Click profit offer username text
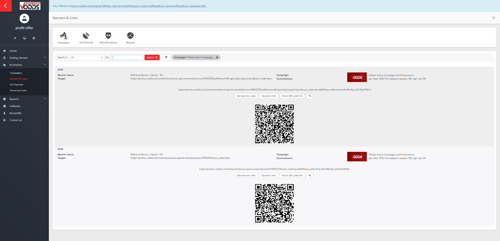The image size is (500, 241). [24, 28]
